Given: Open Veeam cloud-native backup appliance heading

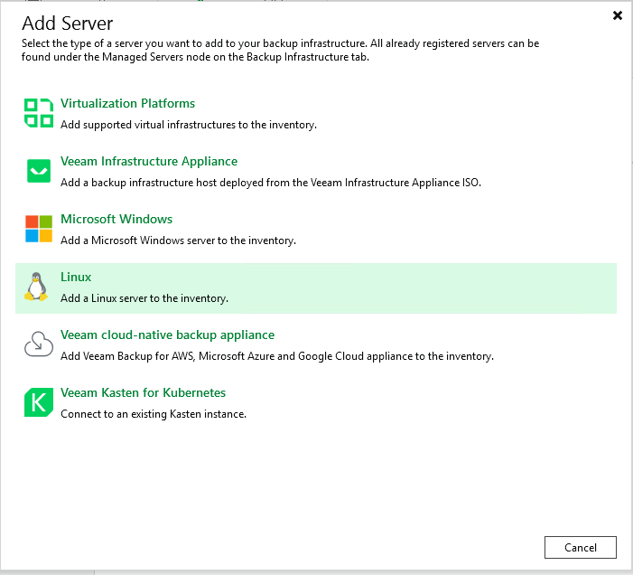Looking at the screenshot, I should point(167,335).
